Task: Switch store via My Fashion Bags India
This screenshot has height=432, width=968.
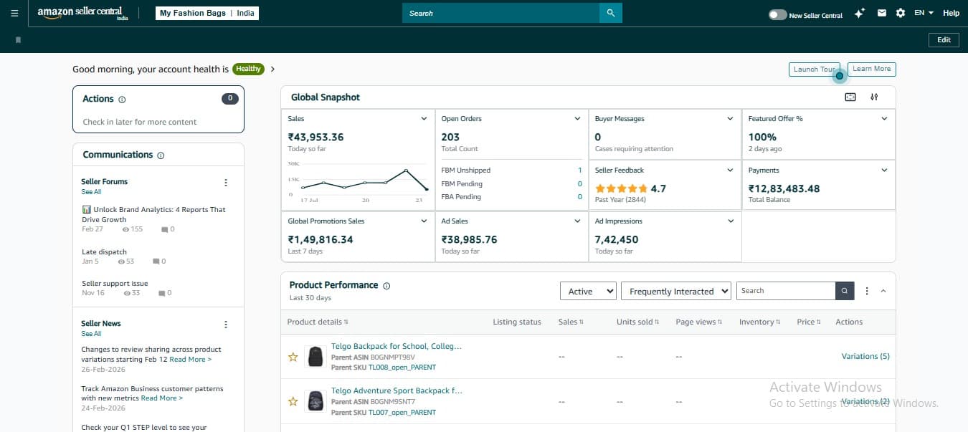Action: (207, 13)
